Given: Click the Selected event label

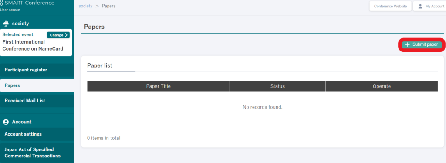Looking at the screenshot, I should pyautogui.click(x=18, y=35).
